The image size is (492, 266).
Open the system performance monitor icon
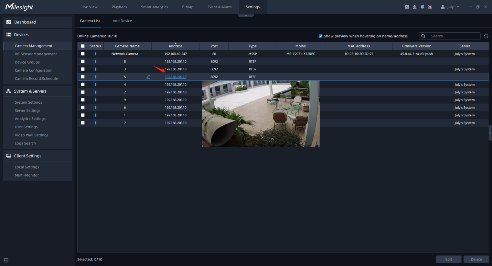(x=407, y=7)
